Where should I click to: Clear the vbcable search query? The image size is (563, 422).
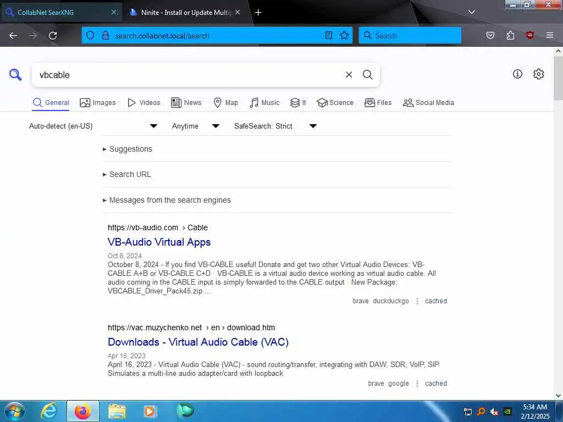point(349,75)
